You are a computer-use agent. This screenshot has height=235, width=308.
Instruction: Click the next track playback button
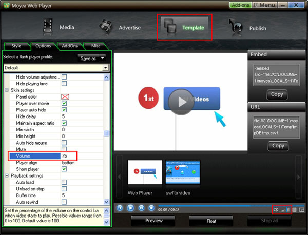141,208
